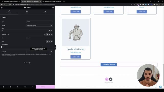Toggle Responsive Mode icon

coord(25,87)
